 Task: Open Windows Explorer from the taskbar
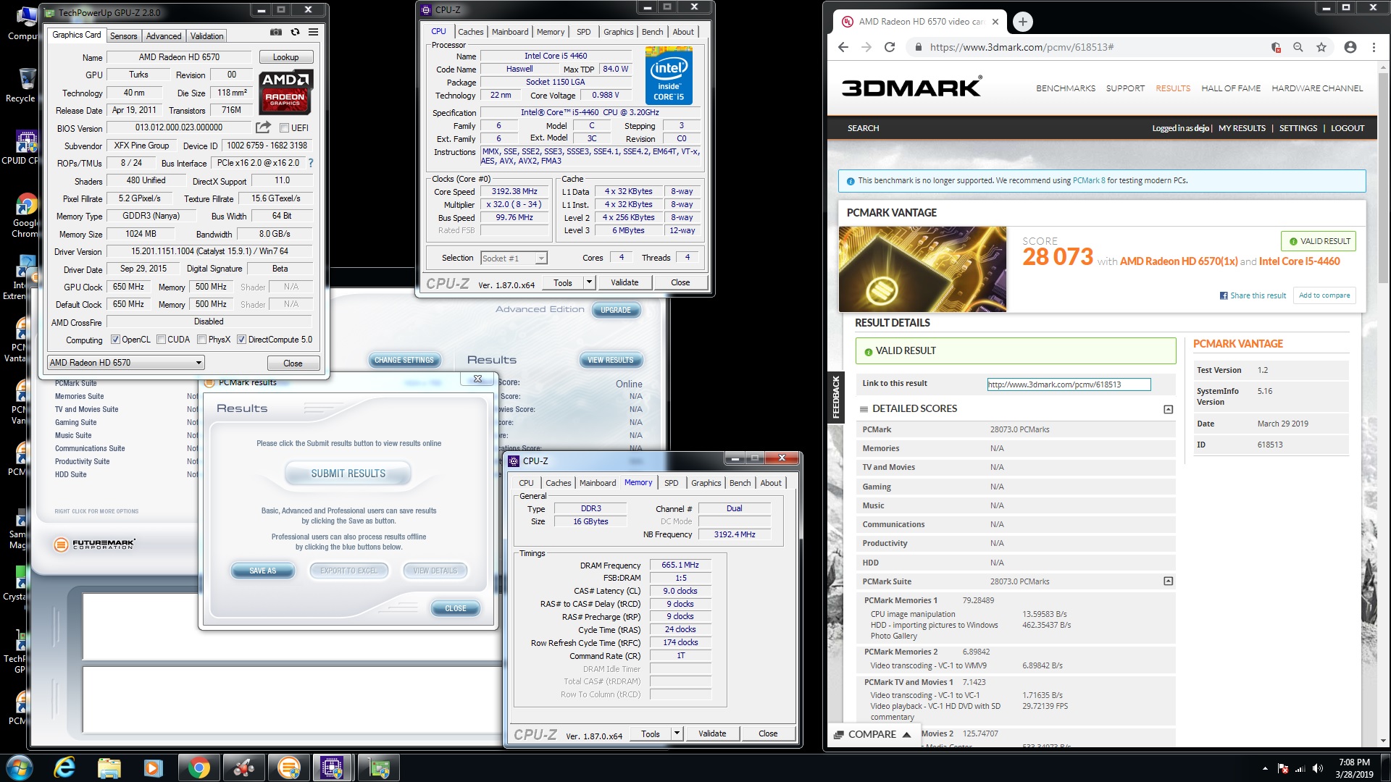(x=109, y=768)
